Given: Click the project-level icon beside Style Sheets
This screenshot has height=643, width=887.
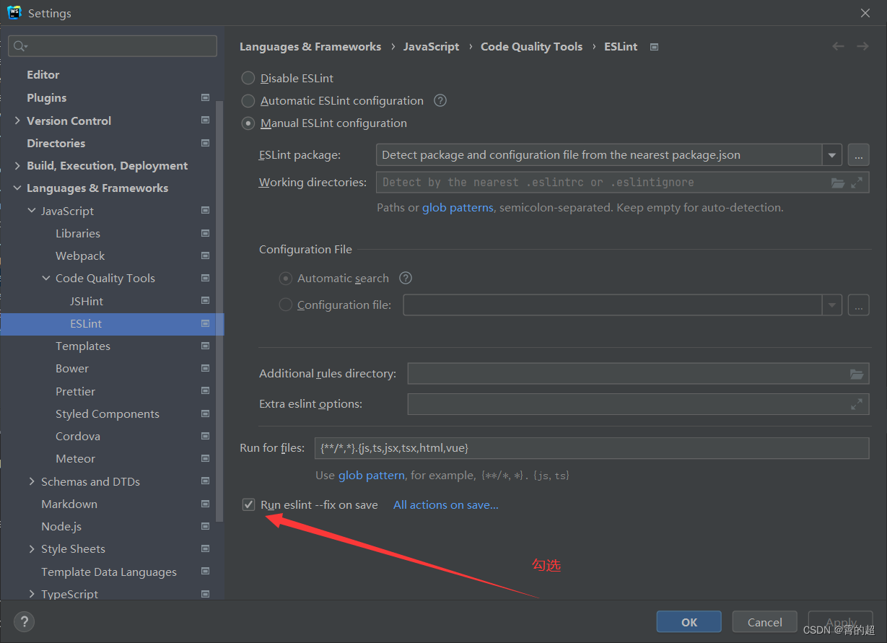Looking at the screenshot, I should [206, 548].
